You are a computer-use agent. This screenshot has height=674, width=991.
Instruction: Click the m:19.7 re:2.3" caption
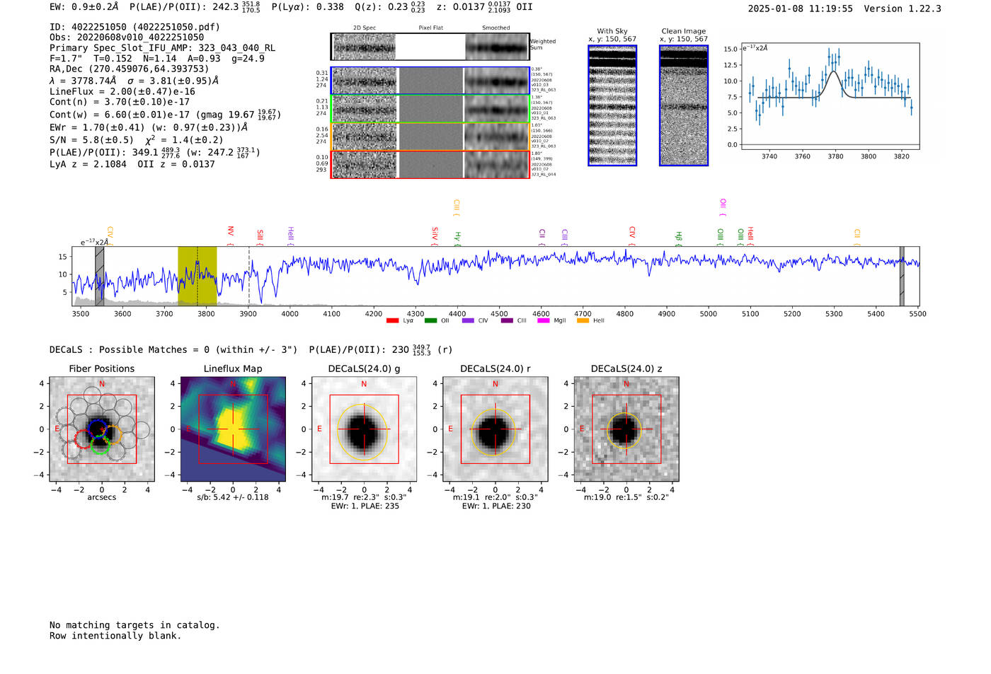pos(363,497)
